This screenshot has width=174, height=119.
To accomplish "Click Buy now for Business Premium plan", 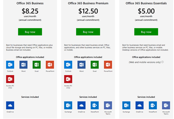I will [88, 32].
